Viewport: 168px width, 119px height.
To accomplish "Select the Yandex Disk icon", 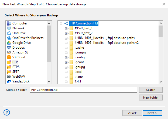I will (x=9, y=81).
